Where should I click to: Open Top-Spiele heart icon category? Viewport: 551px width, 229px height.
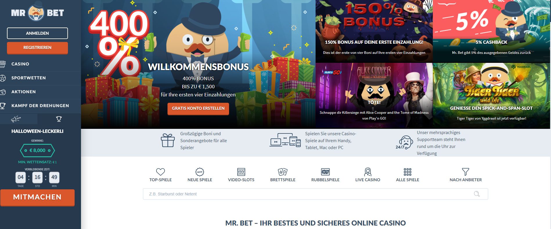coord(161,172)
